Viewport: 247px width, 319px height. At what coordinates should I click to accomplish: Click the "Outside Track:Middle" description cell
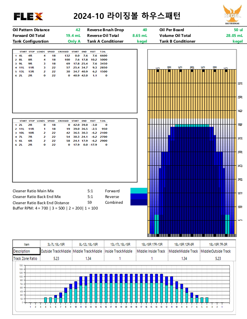[56, 251]
